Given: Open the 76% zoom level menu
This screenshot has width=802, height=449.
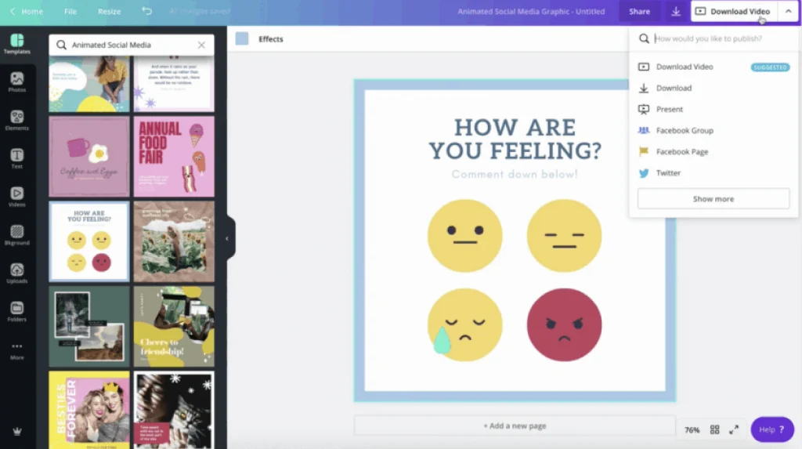Looking at the screenshot, I should 692,429.
